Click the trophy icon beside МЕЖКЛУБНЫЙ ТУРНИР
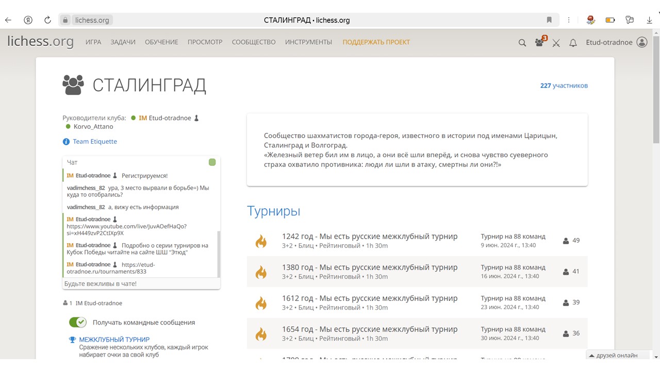660x371 pixels. coord(73,340)
